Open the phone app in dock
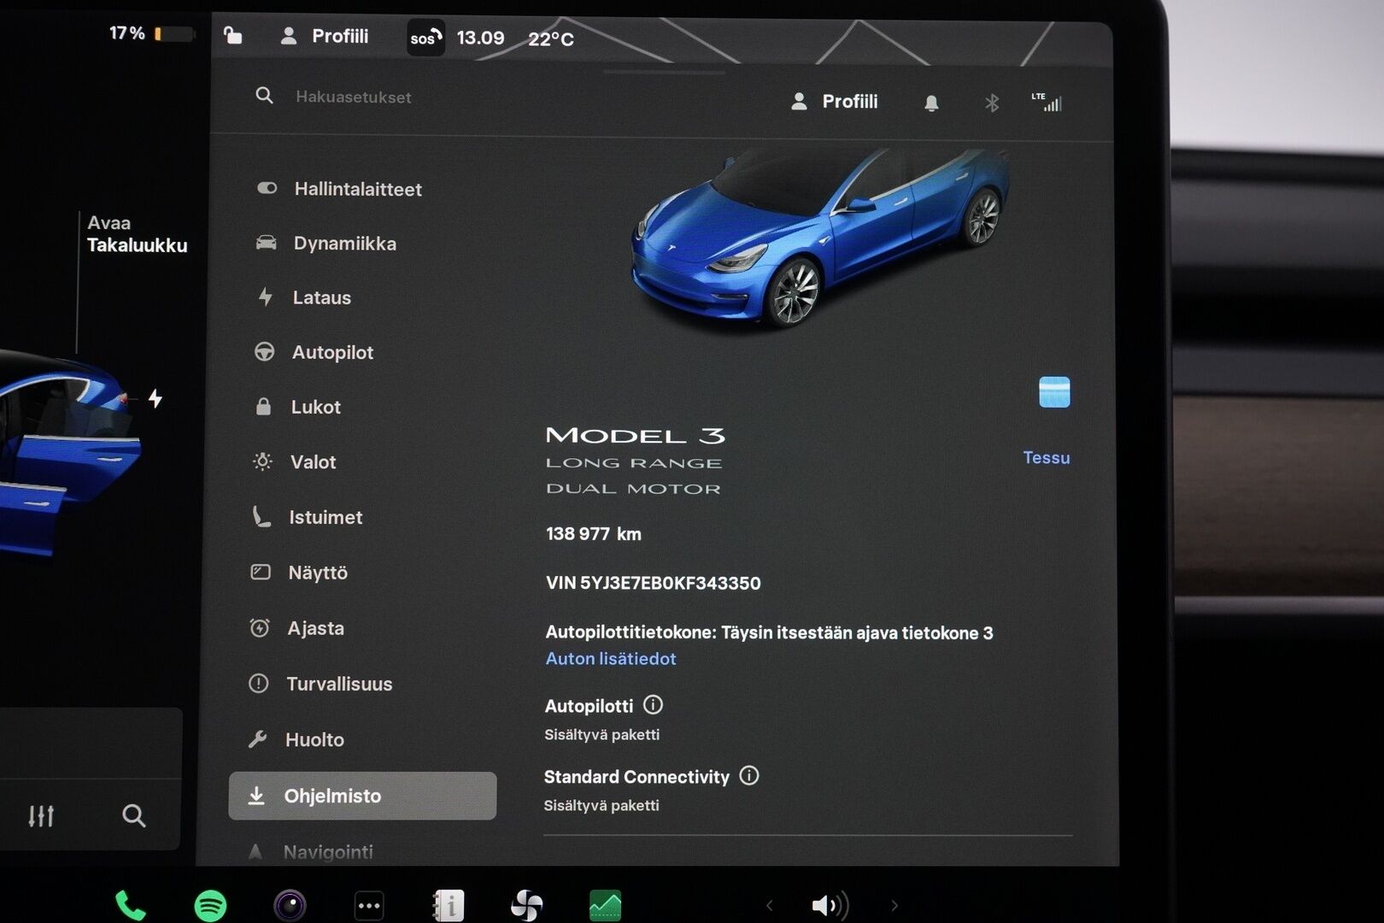This screenshot has height=923, width=1384. tap(130, 905)
